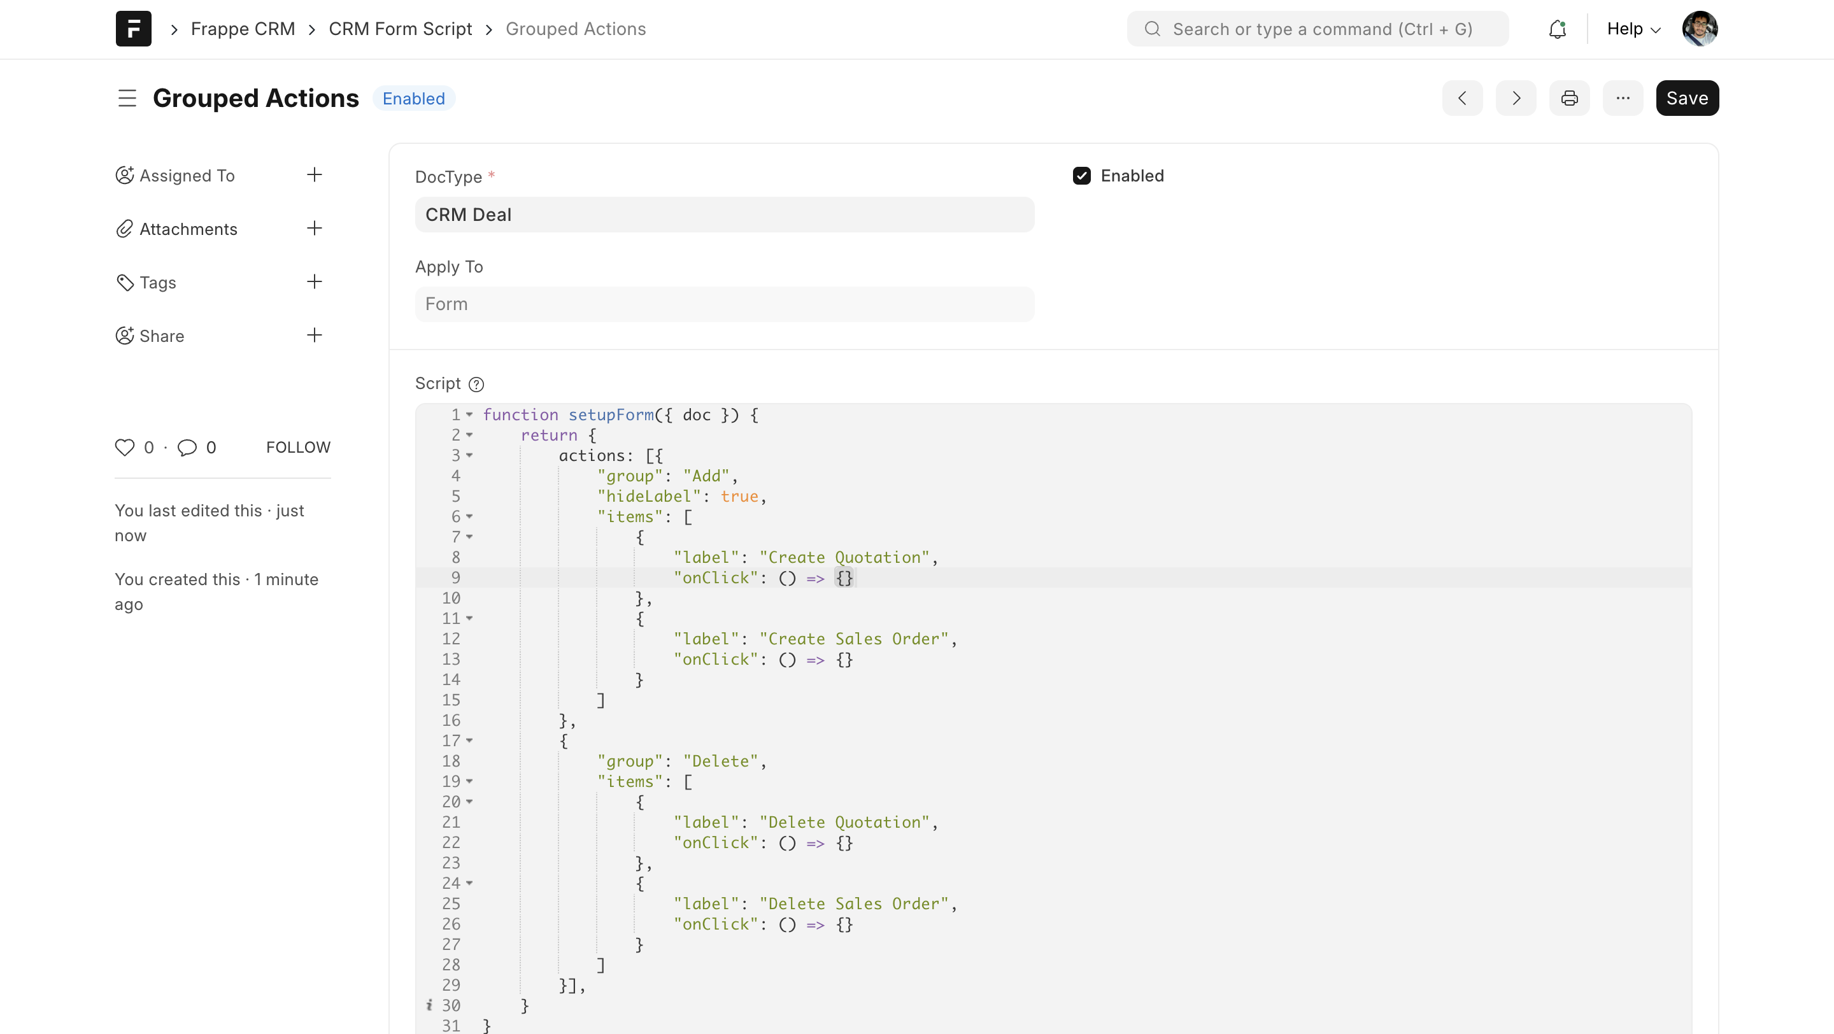Click the search magnifier icon
This screenshot has height=1034, width=1834.
pos(1152,29)
